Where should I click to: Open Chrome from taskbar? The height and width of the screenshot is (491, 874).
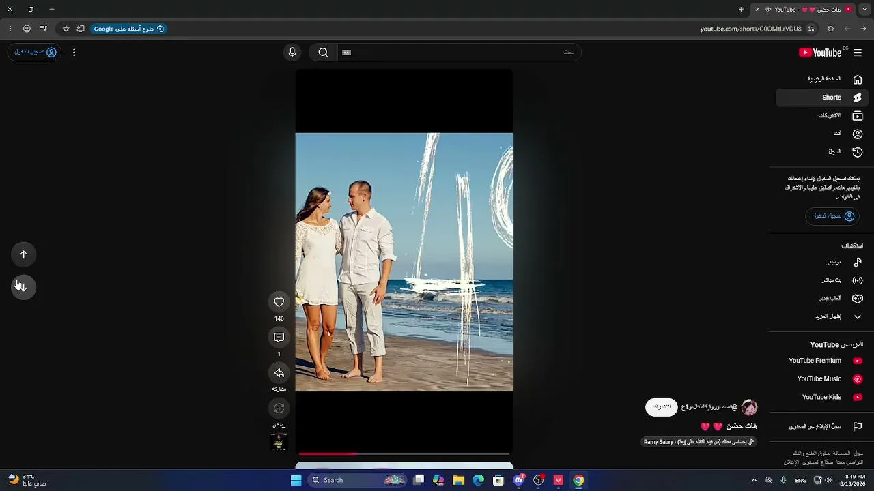pyautogui.click(x=578, y=480)
